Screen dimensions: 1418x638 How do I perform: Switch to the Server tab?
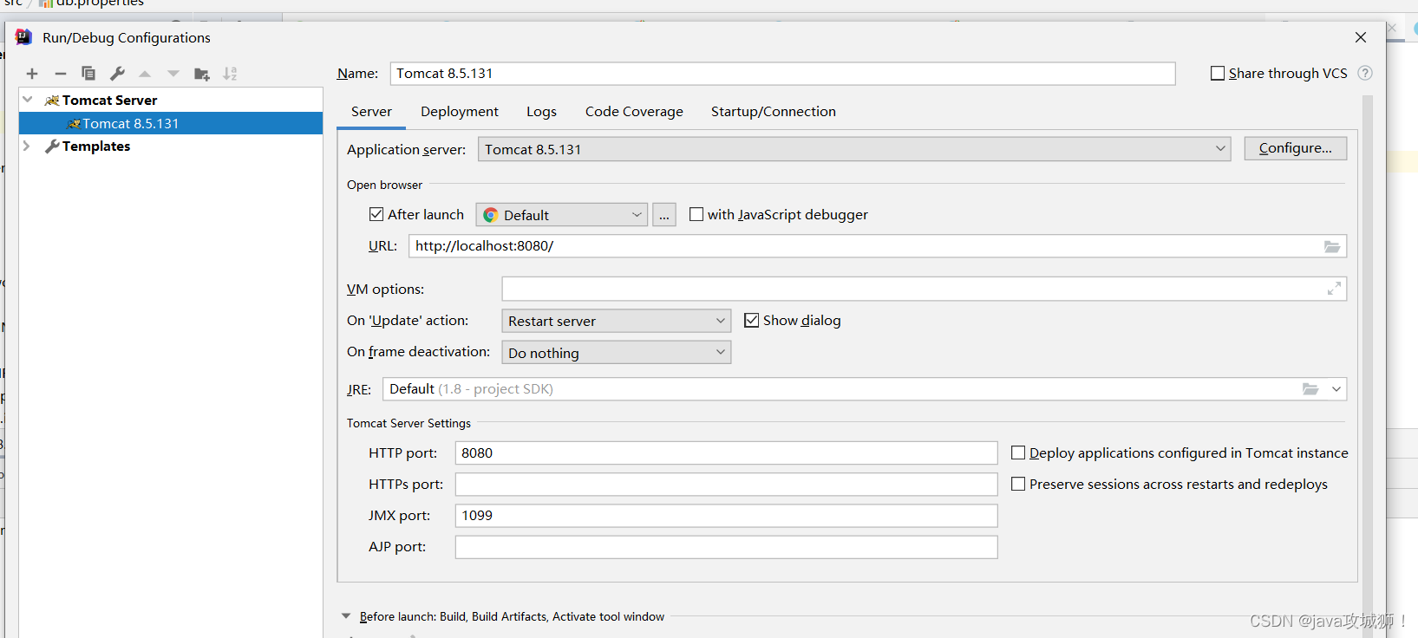click(371, 112)
